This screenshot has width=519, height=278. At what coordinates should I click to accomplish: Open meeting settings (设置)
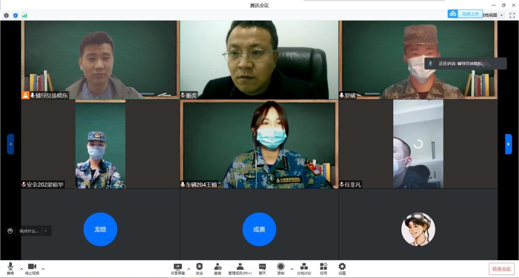click(x=342, y=268)
